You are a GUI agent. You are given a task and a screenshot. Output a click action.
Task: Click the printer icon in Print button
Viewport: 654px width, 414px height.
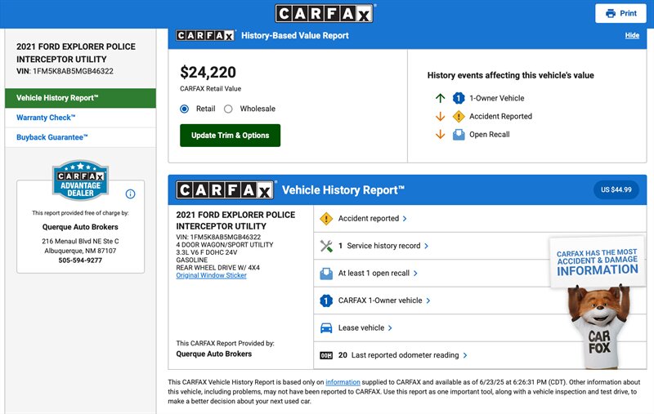611,13
